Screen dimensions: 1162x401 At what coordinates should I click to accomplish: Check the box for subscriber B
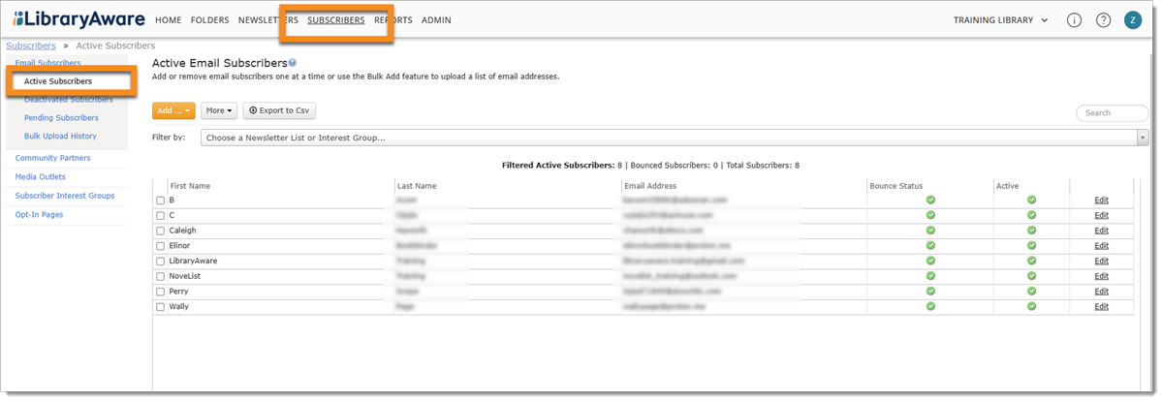point(160,200)
